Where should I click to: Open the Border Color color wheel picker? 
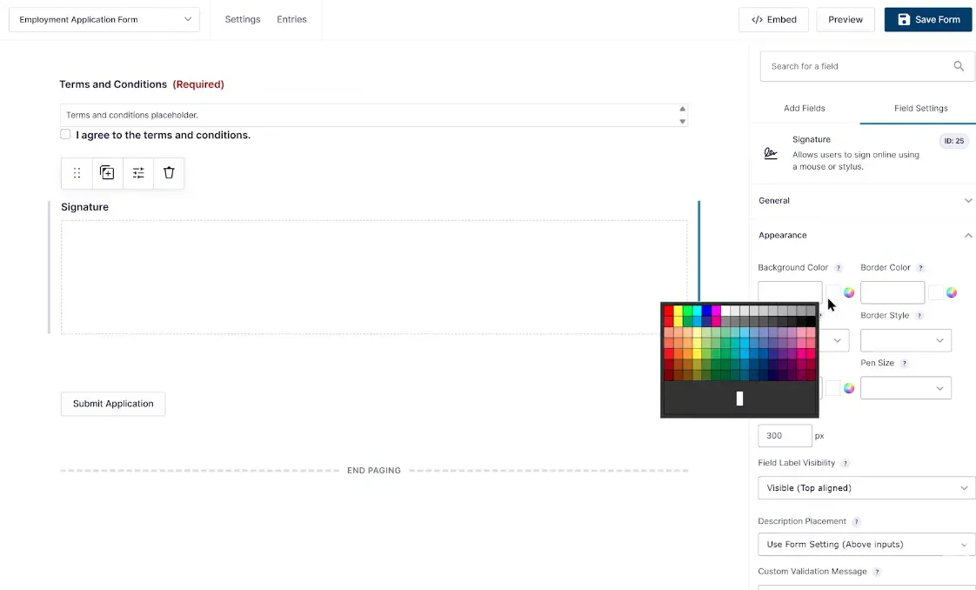tap(952, 292)
